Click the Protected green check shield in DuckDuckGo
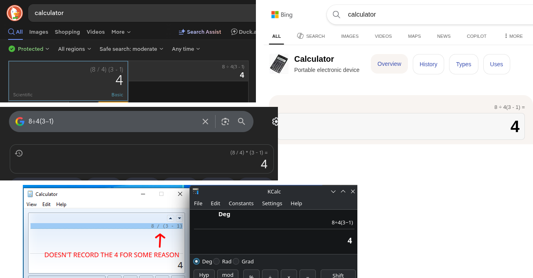Screen dimensions: 533x278 [12, 49]
